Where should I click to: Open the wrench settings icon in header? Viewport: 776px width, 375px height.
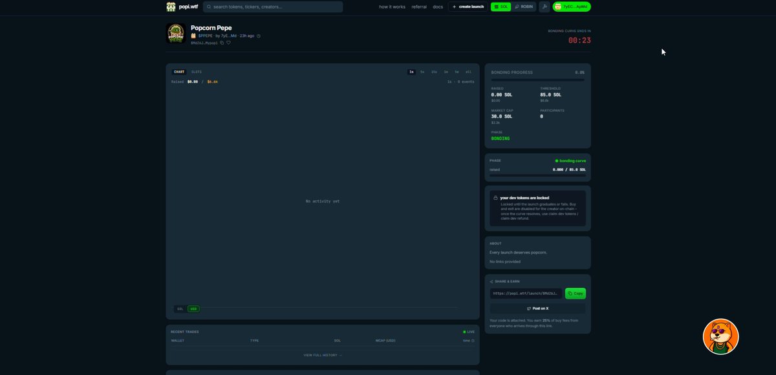[544, 6]
